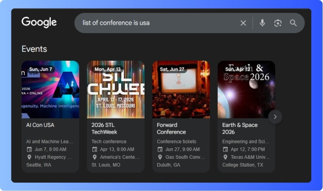
Task: Click the Sat, Jun 27 date badge
Action: (172, 69)
